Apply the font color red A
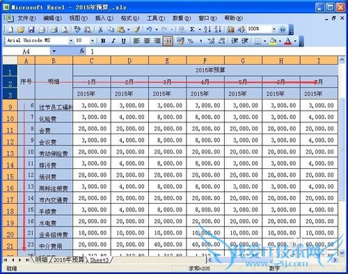Screen dimensions: 348x274 click(288, 41)
